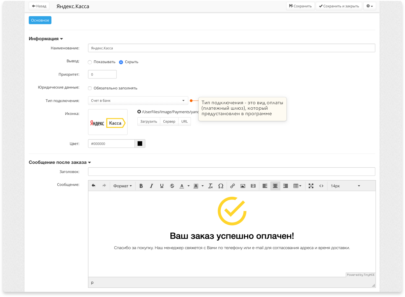This screenshot has height=297, width=405.
Task: Open the highlight color dropdown arrow
Action: point(202,186)
